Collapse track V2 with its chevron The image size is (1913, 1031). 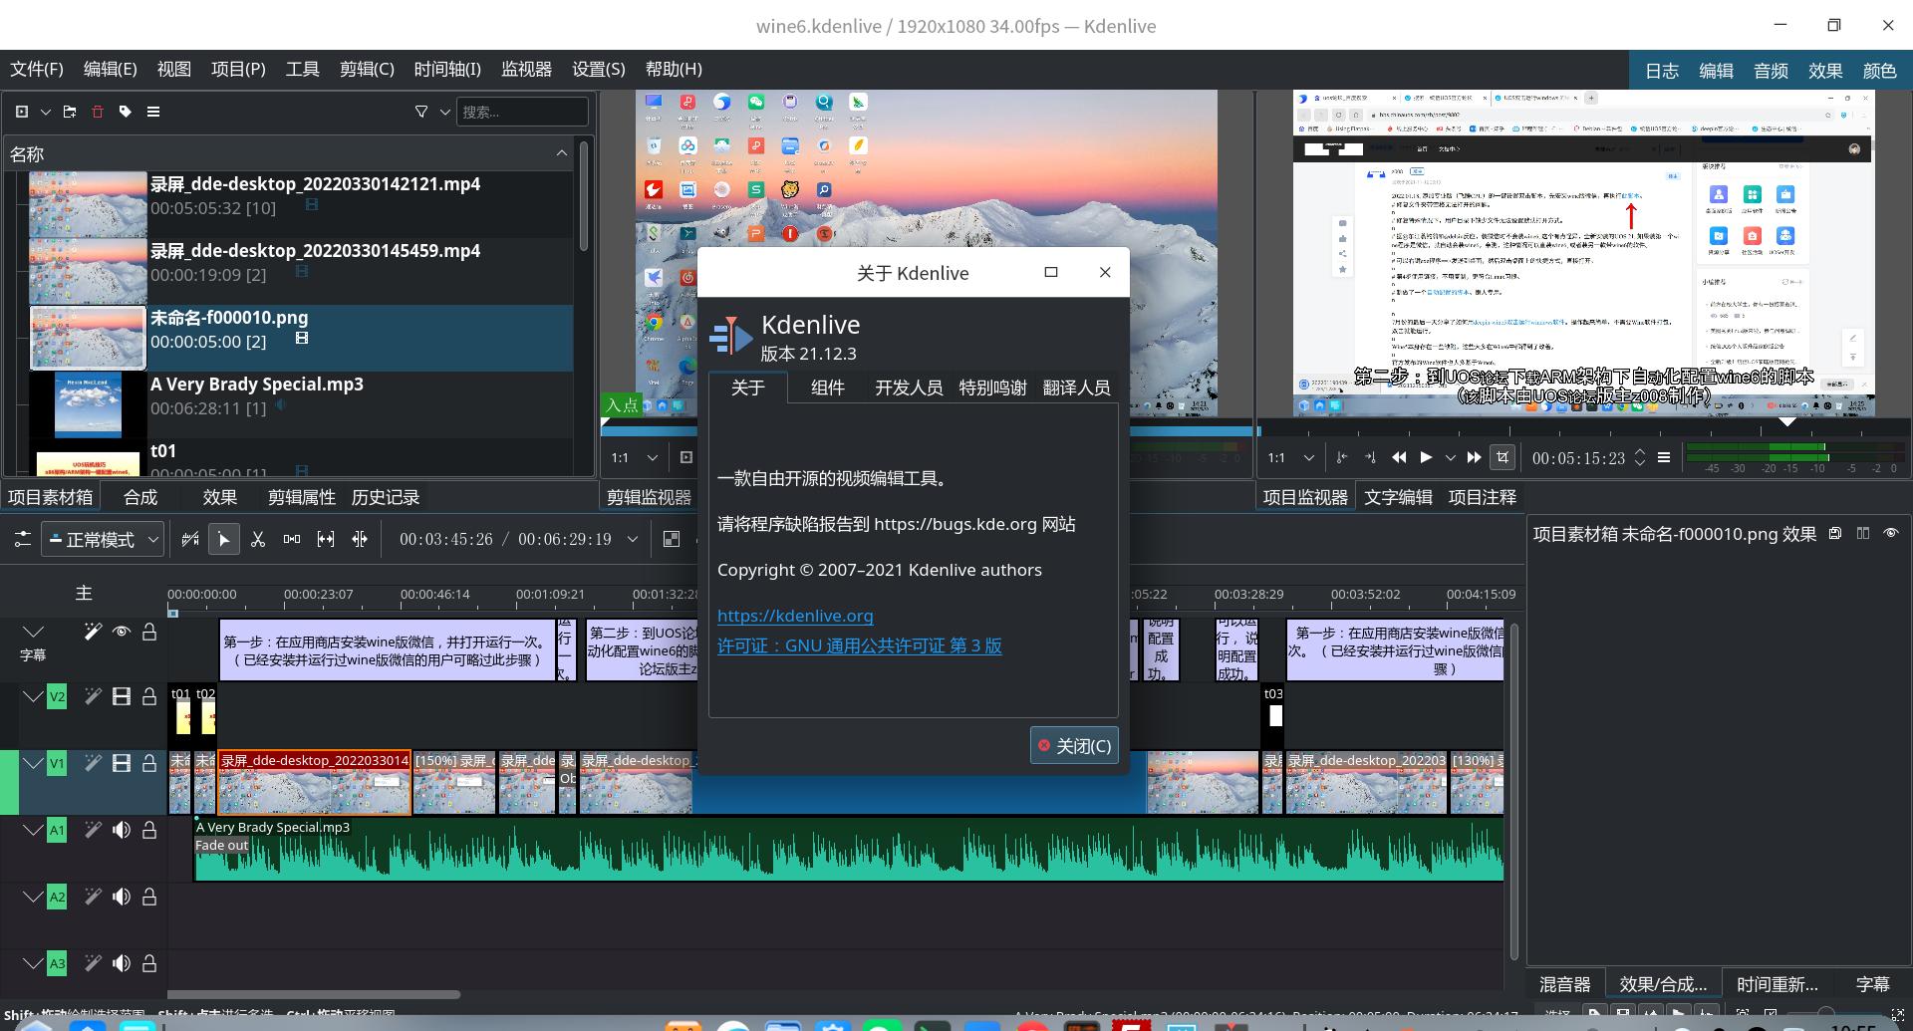[x=33, y=696]
